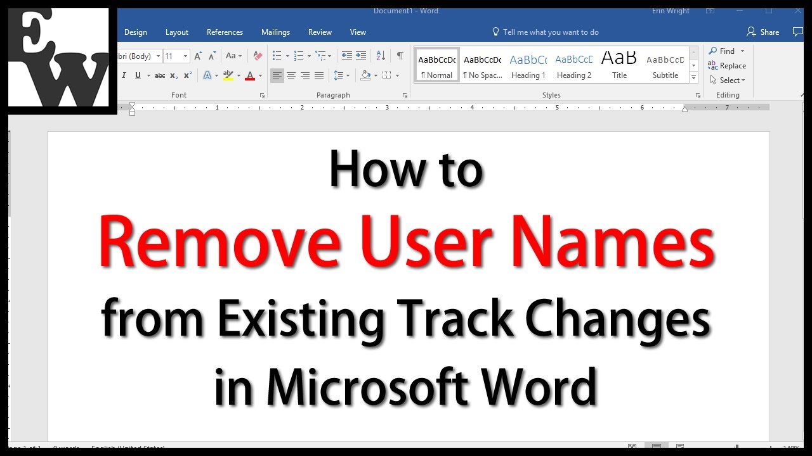Screen dimensions: 812x456
Task: Justify the paragraph text
Action: click(x=319, y=75)
